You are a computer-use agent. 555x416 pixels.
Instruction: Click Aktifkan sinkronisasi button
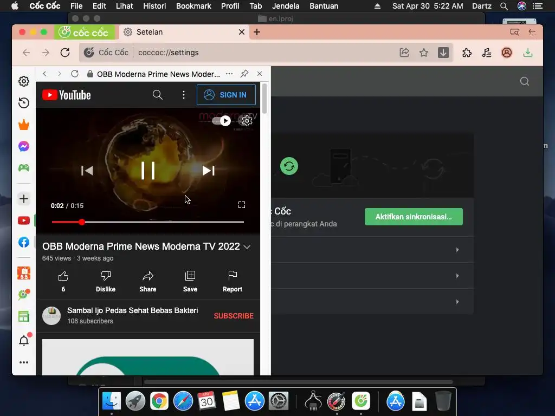tap(414, 217)
